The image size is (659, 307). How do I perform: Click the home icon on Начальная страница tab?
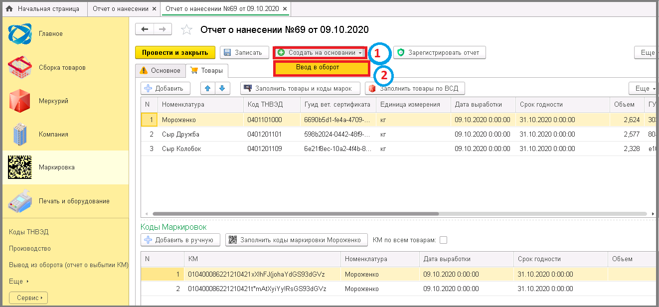pyautogui.click(x=9, y=9)
